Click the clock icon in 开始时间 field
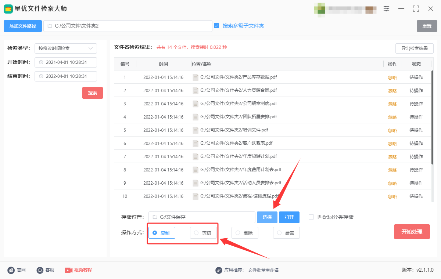Viewport: 441px width, 279px height. coord(41,62)
